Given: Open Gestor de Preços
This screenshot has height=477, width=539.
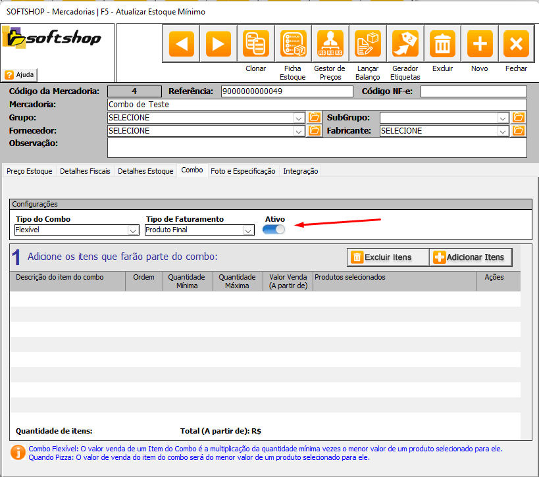Looking at the screenshot, I should [x=330, y=44].
